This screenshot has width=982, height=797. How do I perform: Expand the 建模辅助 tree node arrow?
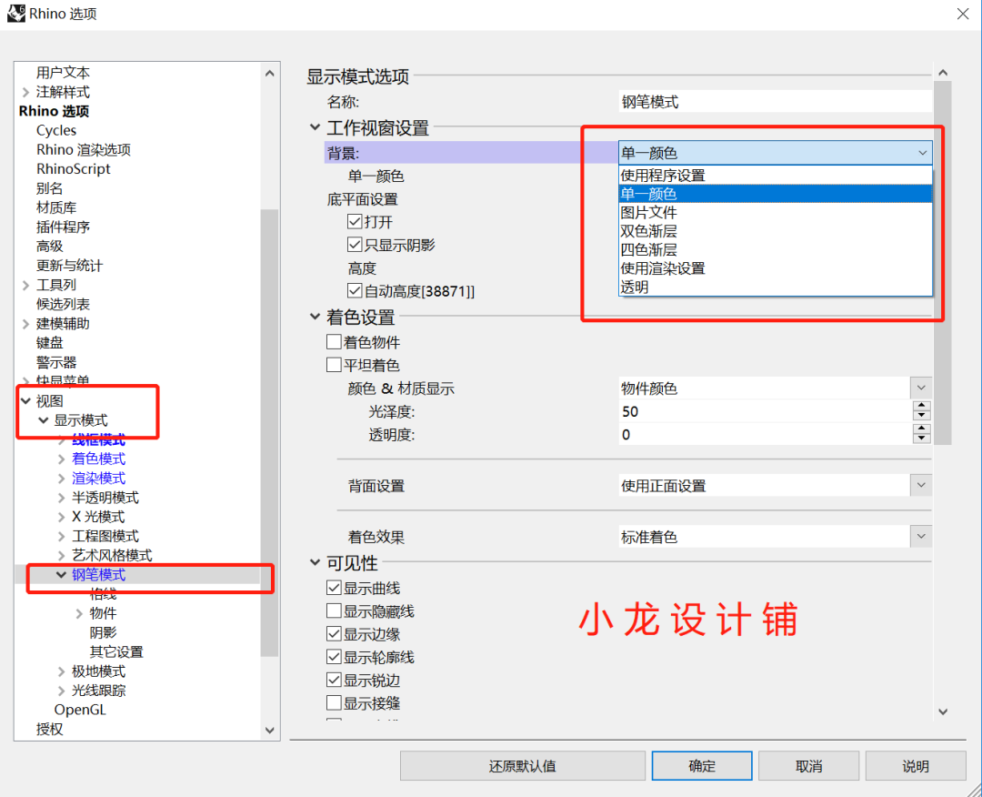coord(25,324)
